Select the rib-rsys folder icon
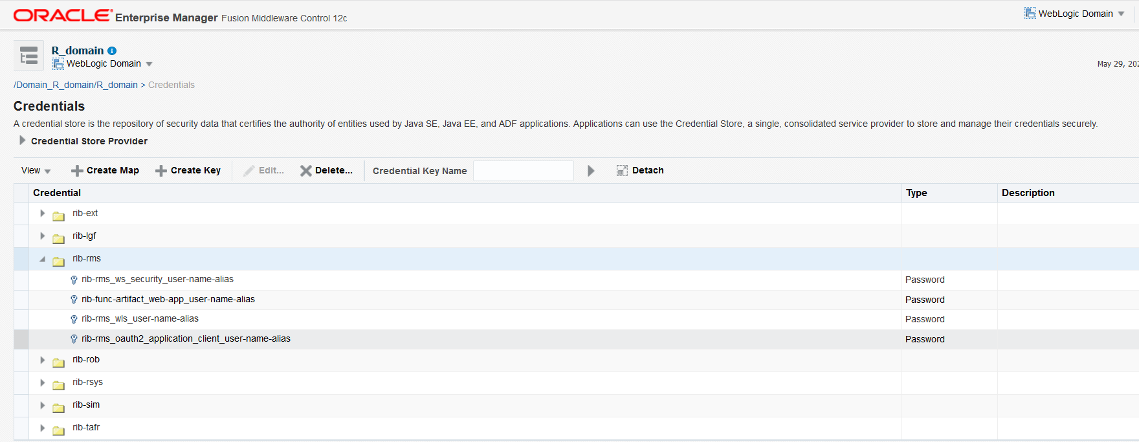 [58, 384]
